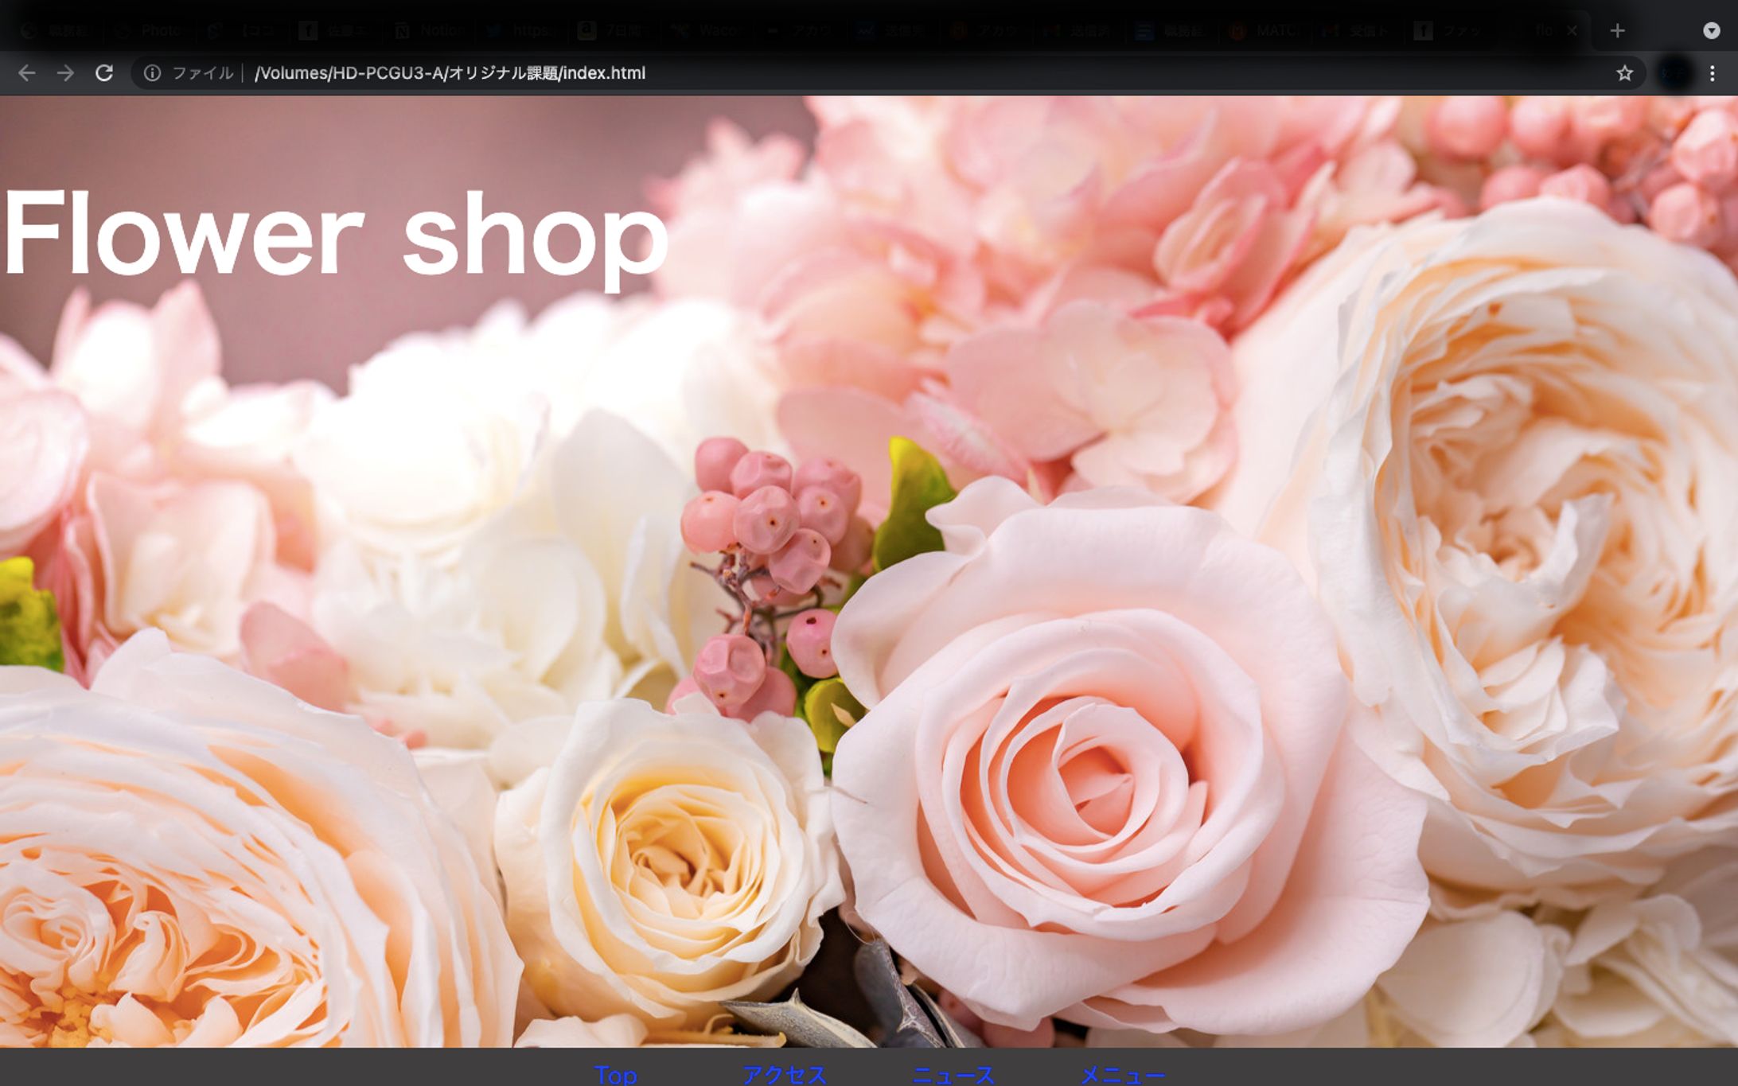Expand the tab search dropdown
This screenshot has width=1738, height=1086.
[1711, 31]
